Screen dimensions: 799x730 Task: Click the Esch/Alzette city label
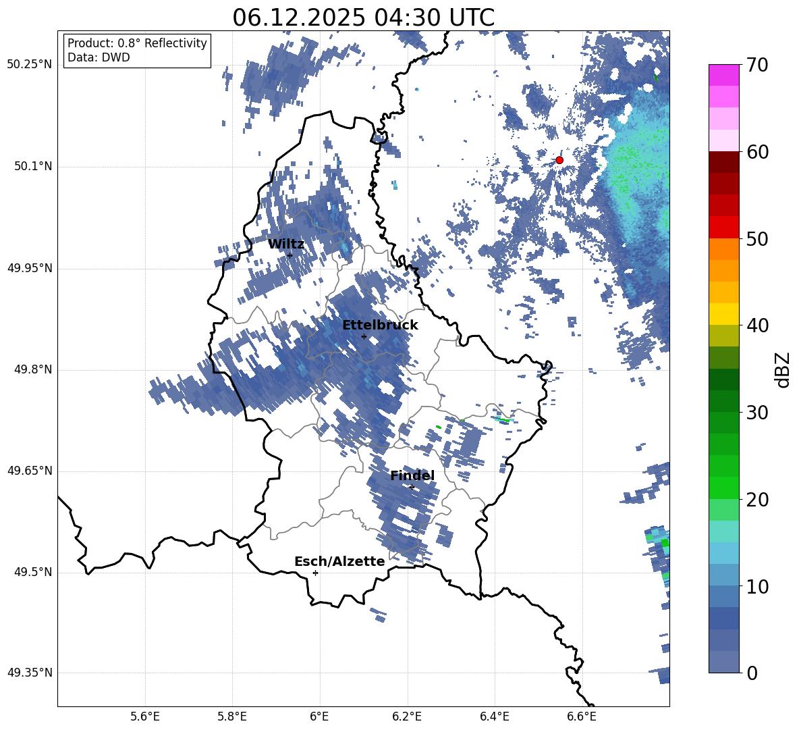[x=339, y=562]
